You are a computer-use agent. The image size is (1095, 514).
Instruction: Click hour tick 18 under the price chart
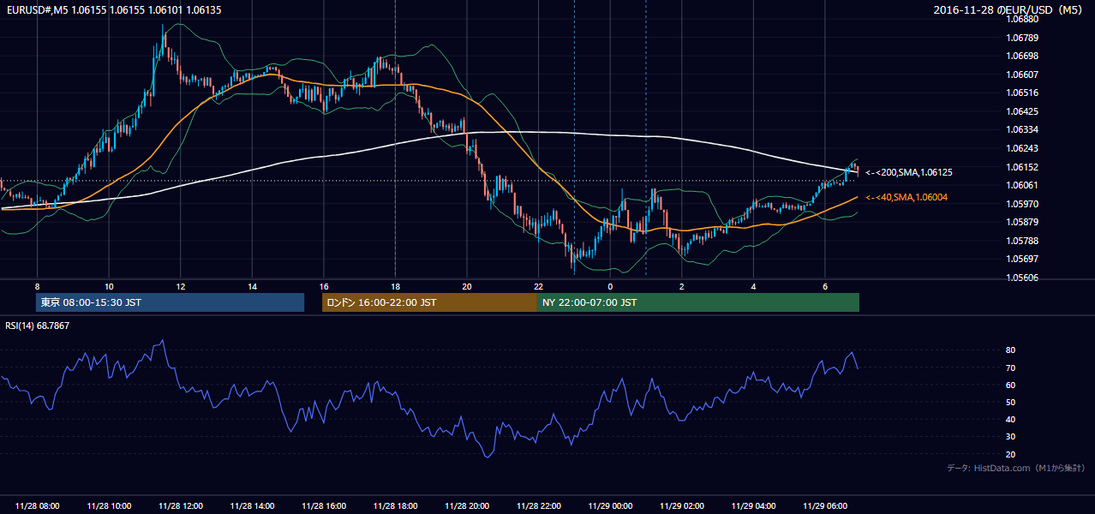pos(395,286)
